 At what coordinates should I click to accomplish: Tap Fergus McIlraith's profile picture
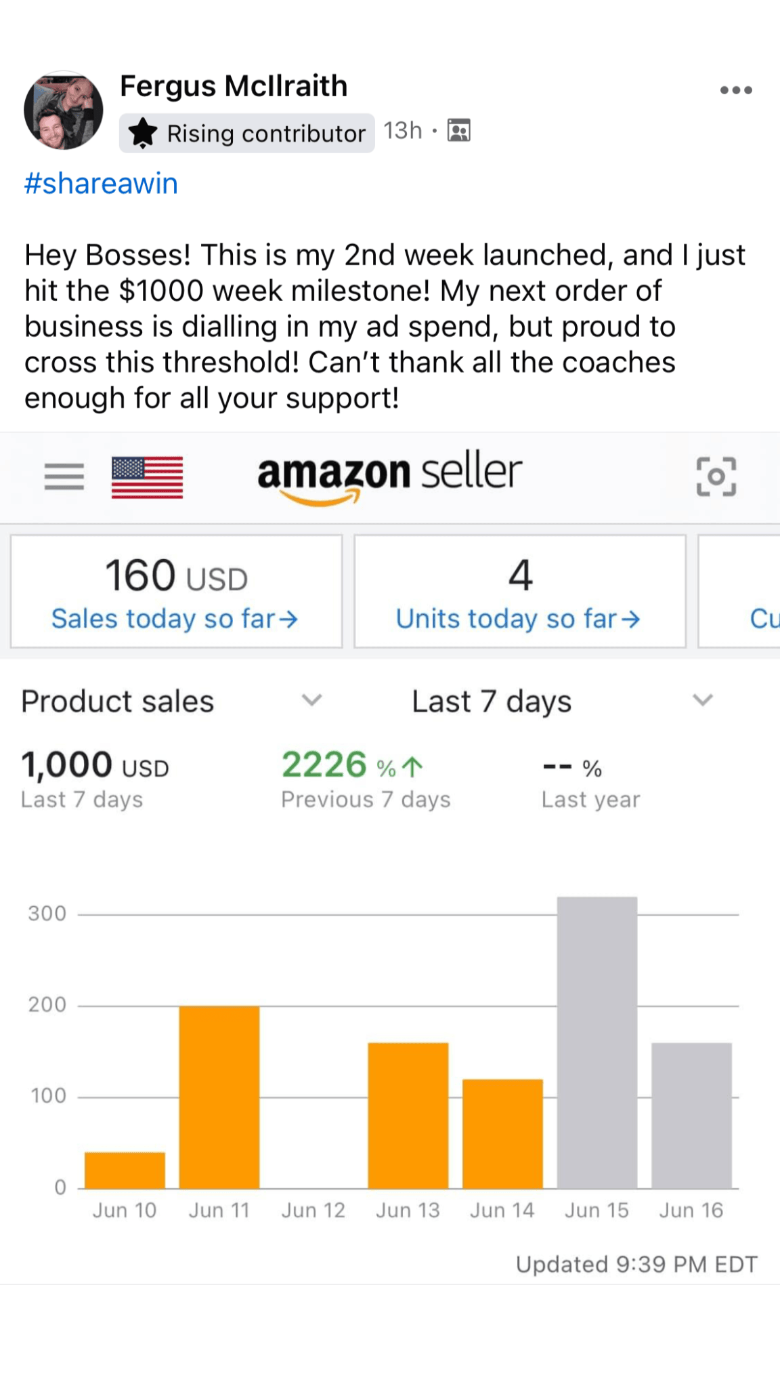pos(64,110)
